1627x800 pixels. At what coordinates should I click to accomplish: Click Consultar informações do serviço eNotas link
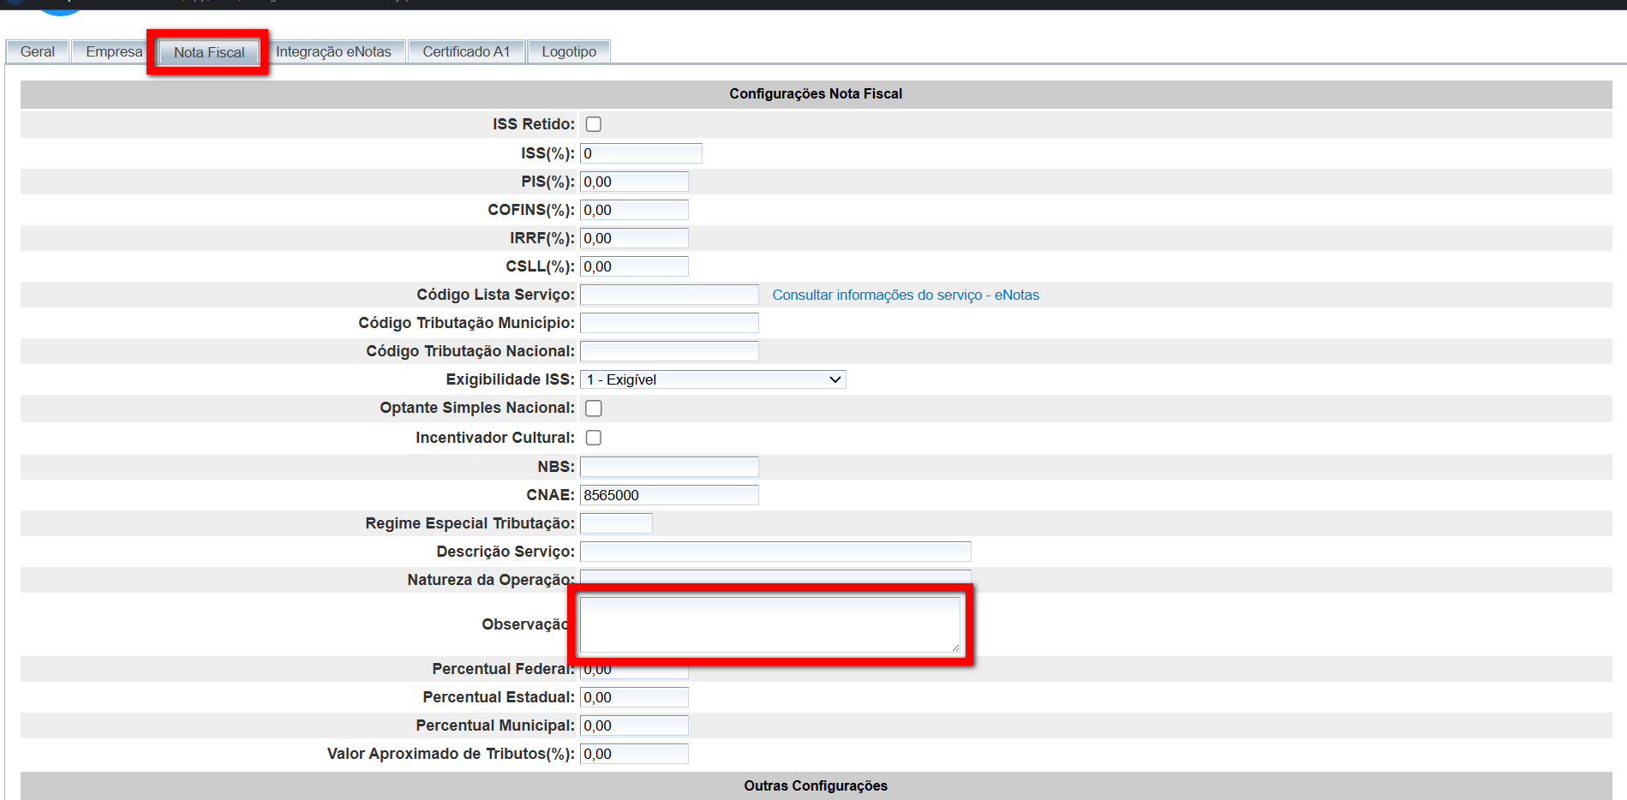point(906,295)
